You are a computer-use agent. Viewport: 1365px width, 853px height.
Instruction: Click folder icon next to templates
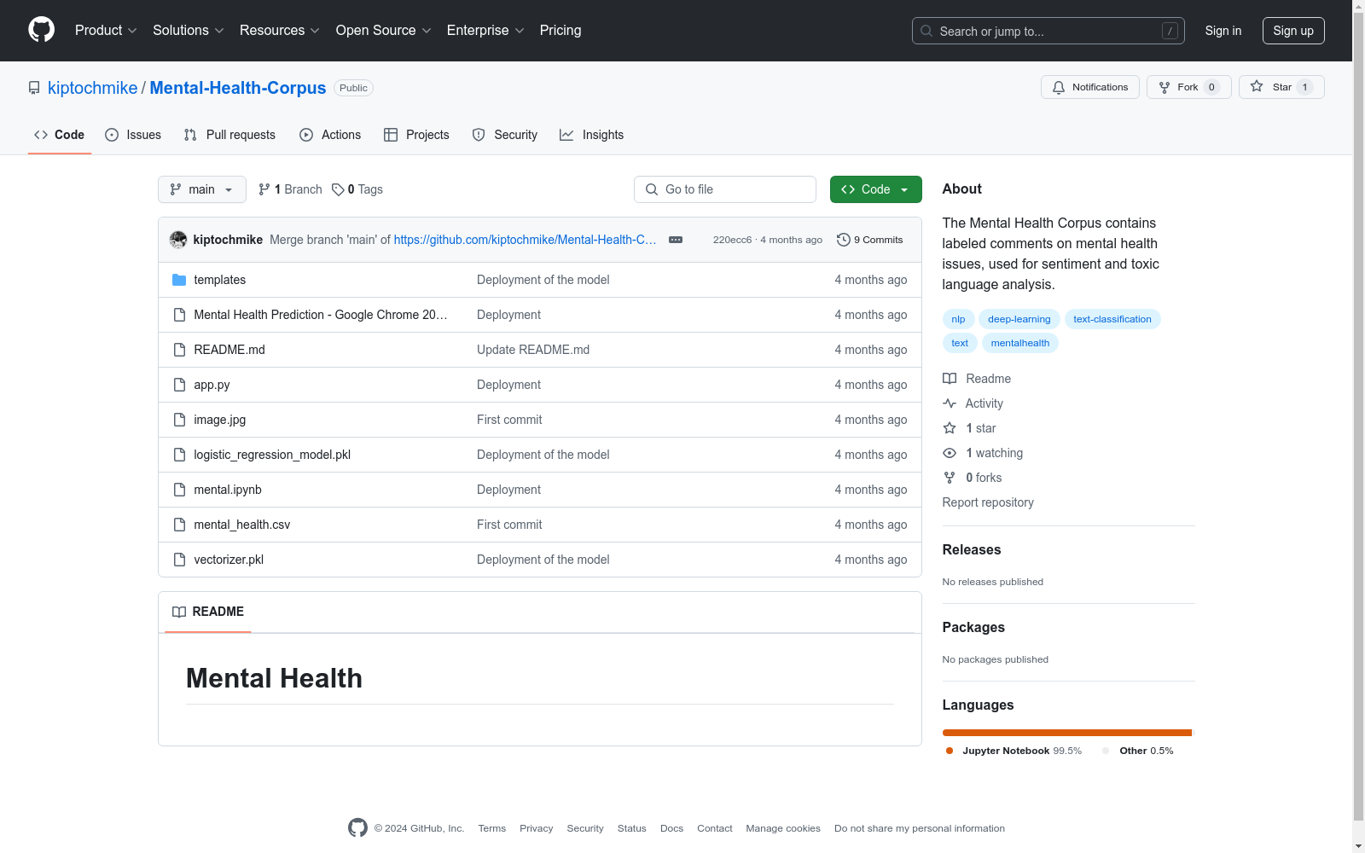(x=179, y=280)
